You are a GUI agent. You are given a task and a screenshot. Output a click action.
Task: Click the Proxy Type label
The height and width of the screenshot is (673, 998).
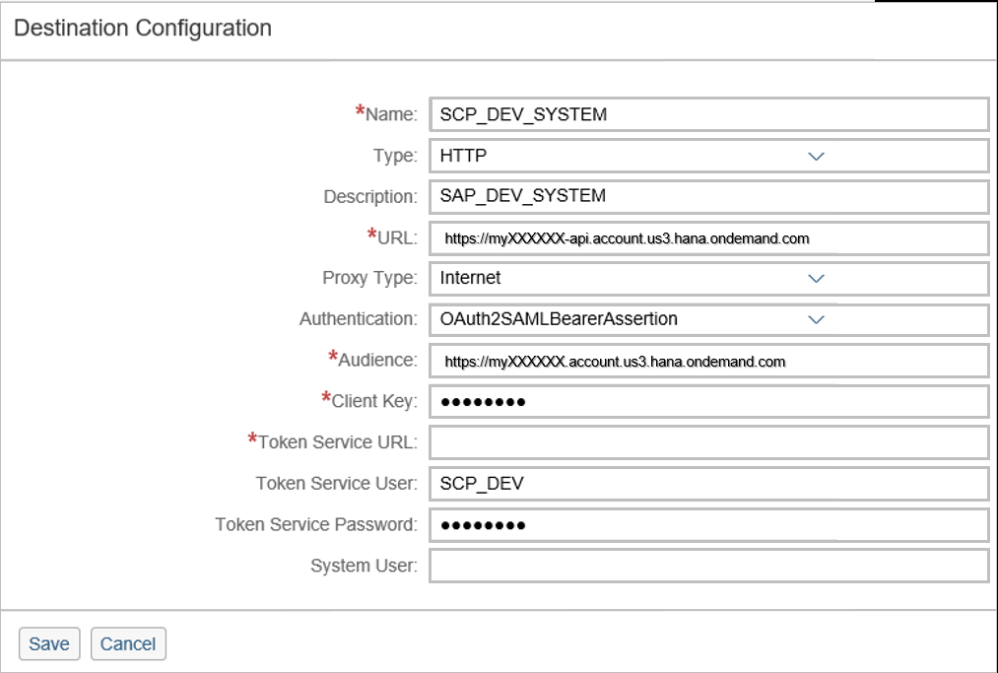click(369, 278)
